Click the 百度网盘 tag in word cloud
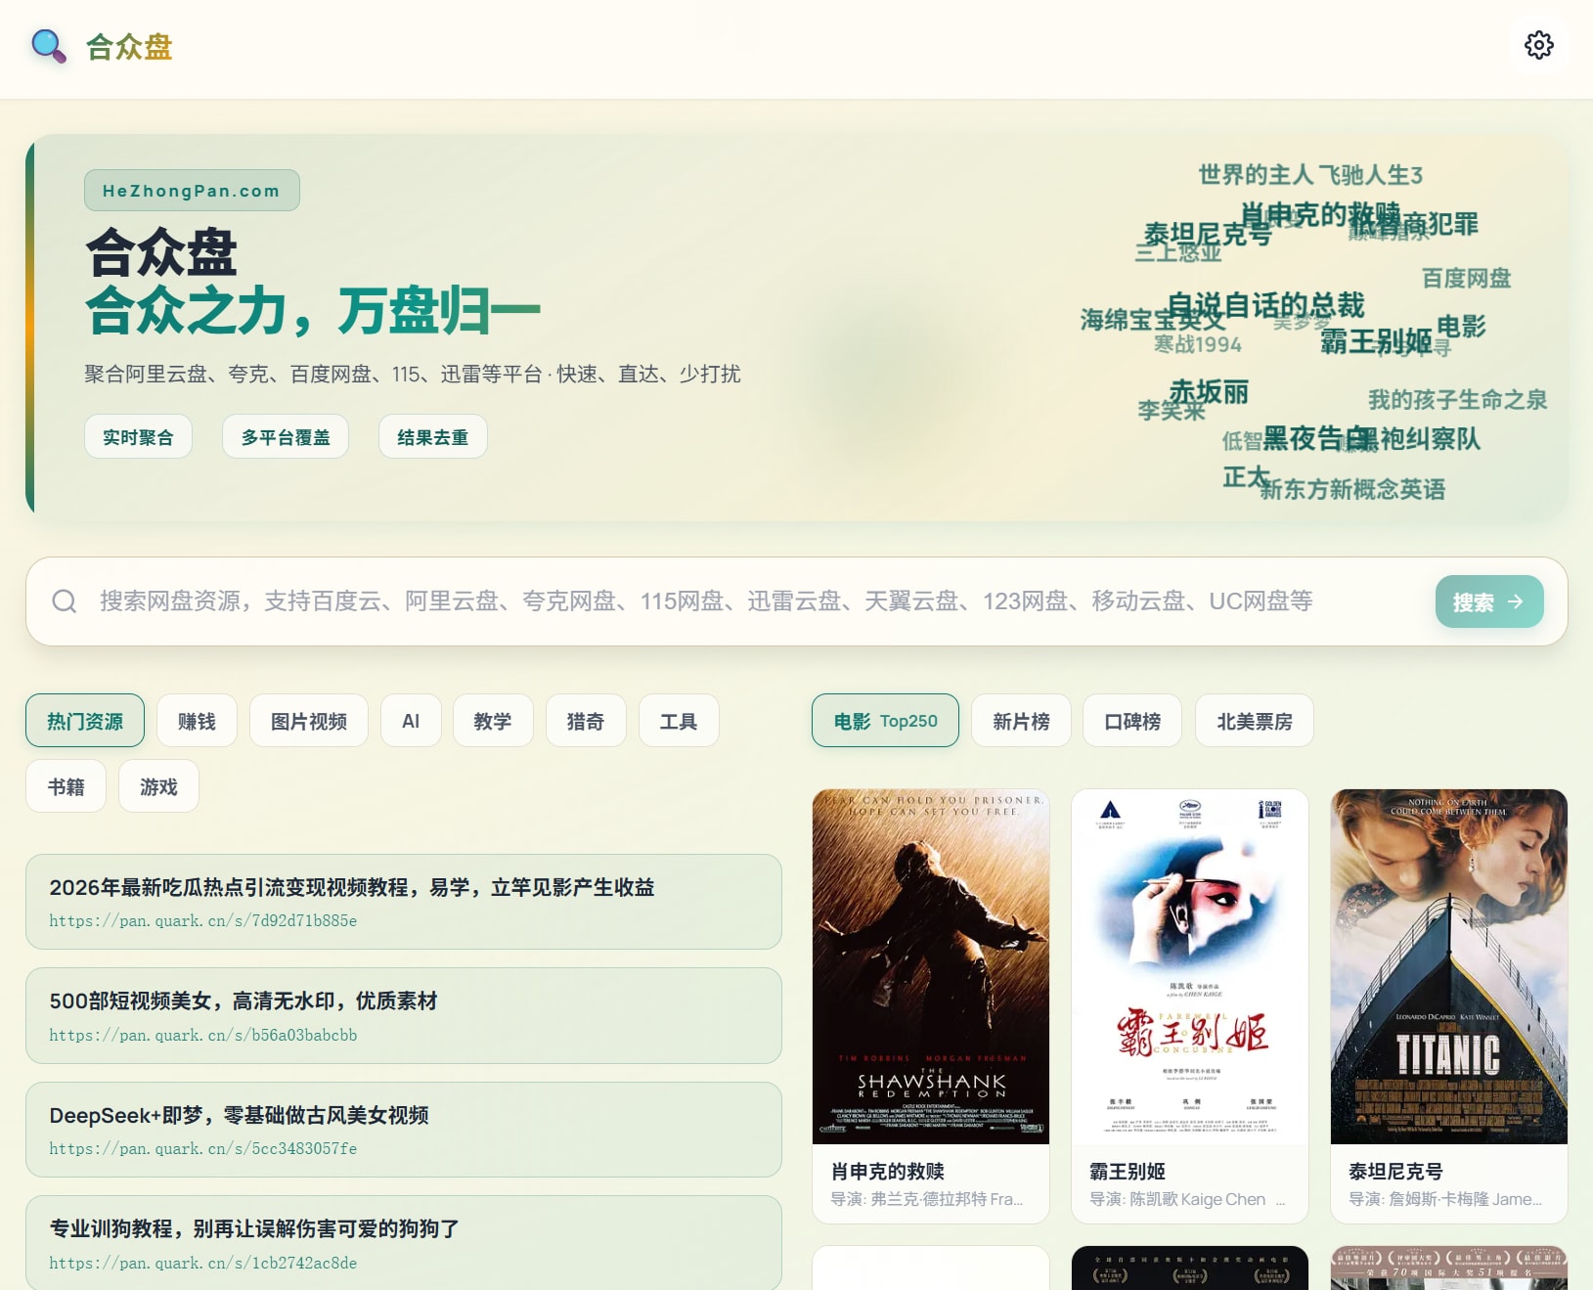The width and height of the screenshot is (1593, 1290). 1466,279
